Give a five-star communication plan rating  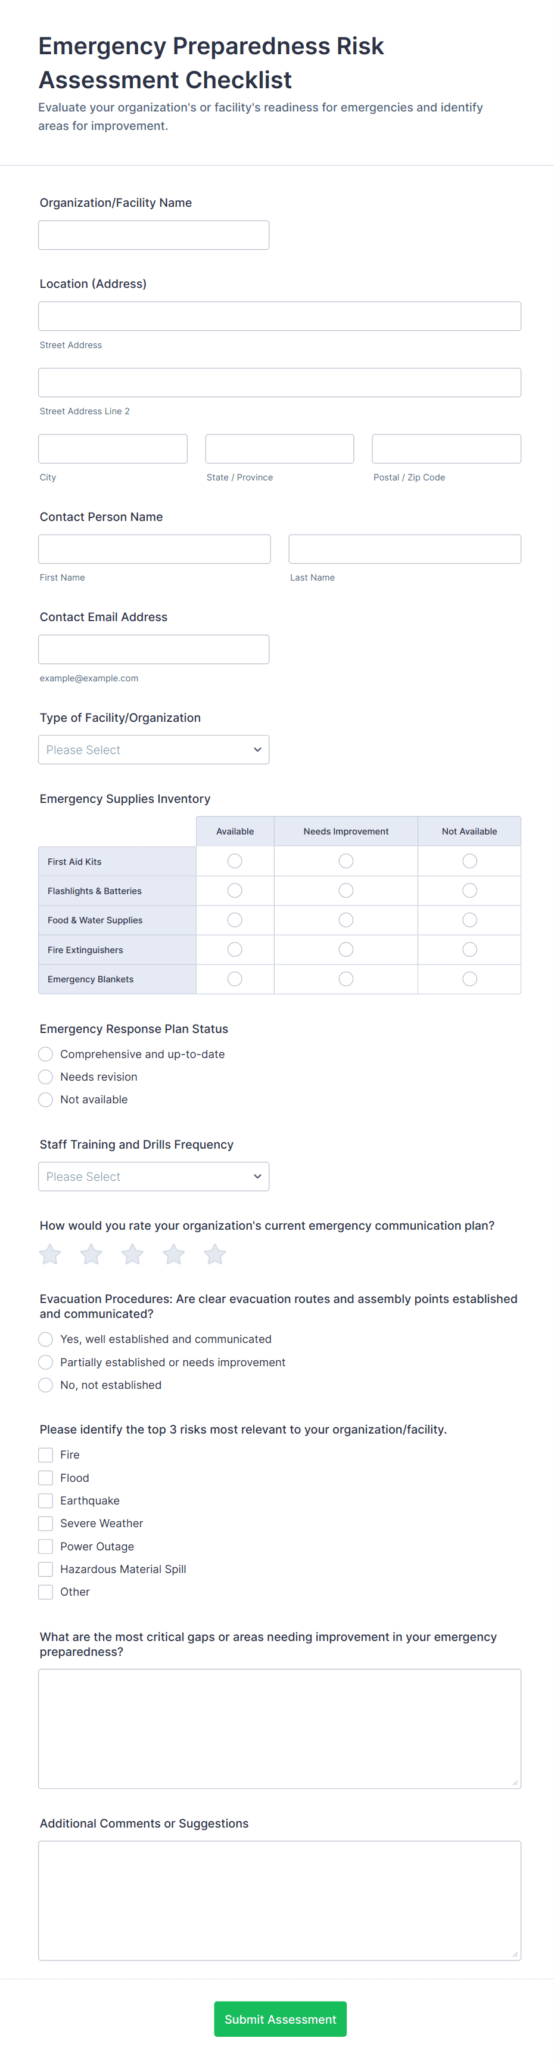(215, 1254)
